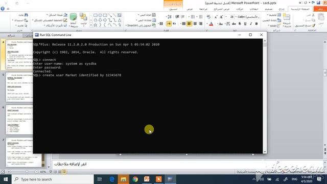This screenshot has width=327, height=184.
Task: Click the Find binoculars button
Action: [24, 15]
